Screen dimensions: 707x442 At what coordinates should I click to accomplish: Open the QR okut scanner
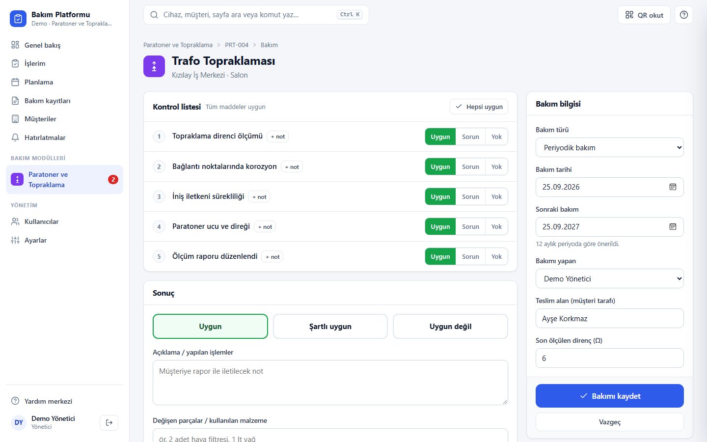click(x=644, y=15)
